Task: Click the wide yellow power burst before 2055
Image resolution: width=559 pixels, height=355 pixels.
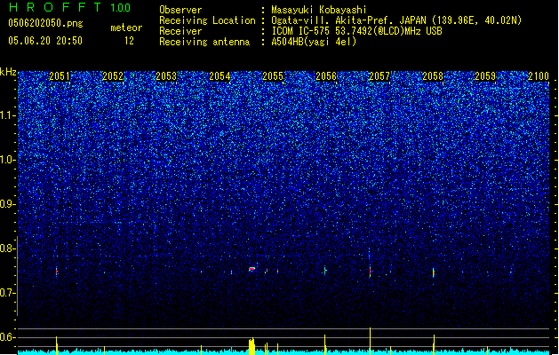Action: point(252,346)
